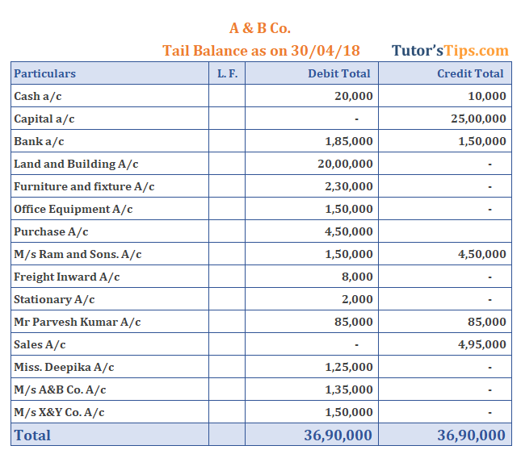Click the 'Bank a/c' row label
The image size is (521, 454).
(39, 141)
